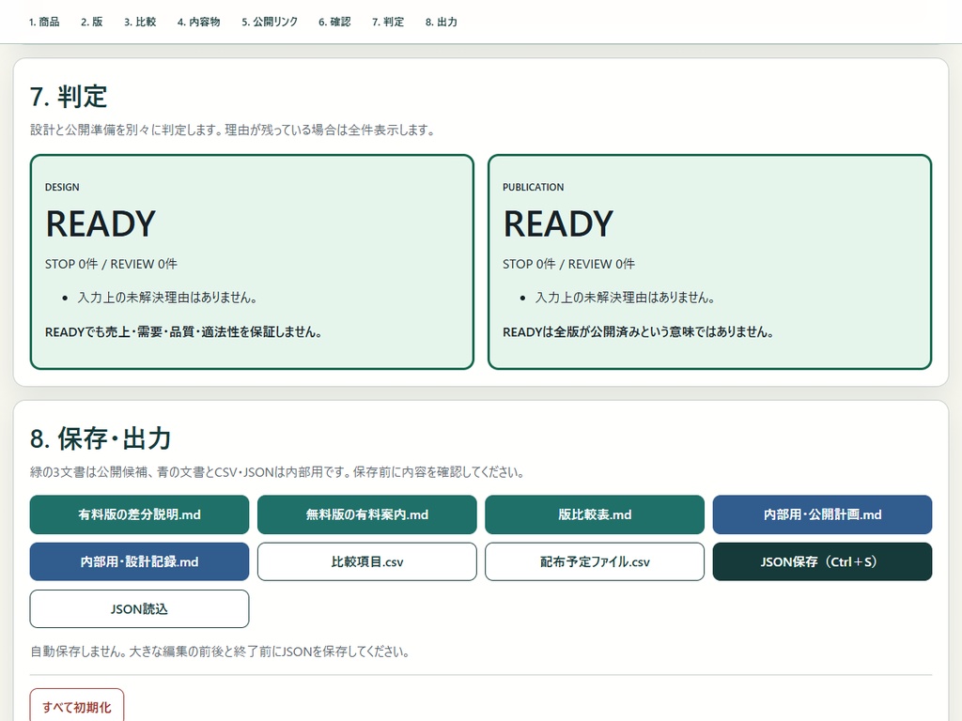This screenshot has height=721, width=962.
Task: Save 内部用・公開計画.md
Action: click(822, 514)
